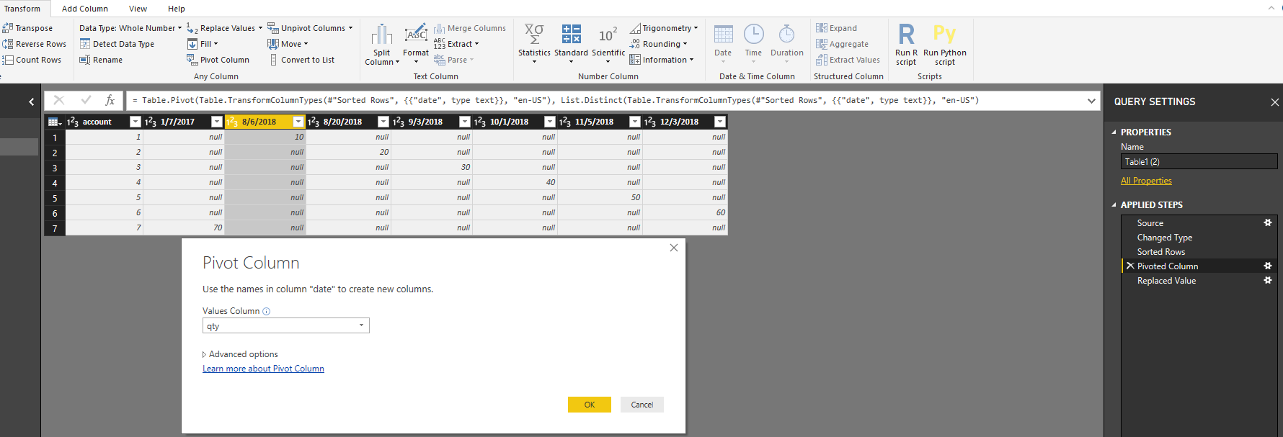Click Pivot Column in the ribbon
Screen dimensions: 1283x437
(x=218, y=60)
